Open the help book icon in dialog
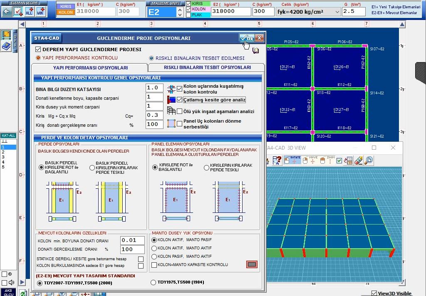 pyautogui.click(x=255, y=50)
